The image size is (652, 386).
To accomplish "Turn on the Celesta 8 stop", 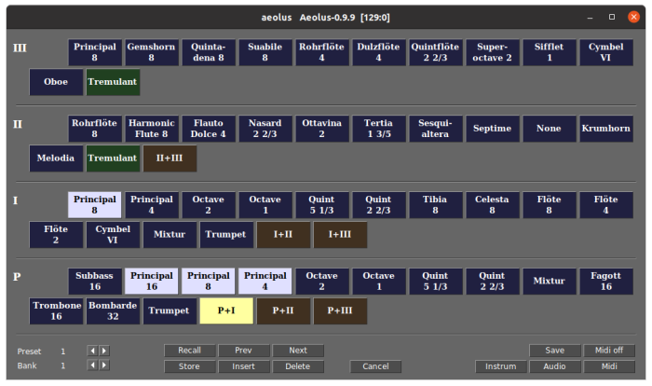I will (x=492, y=204).
